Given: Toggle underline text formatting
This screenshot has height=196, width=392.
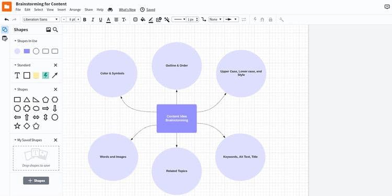Looking at the screenshot, I should point(100,19).
